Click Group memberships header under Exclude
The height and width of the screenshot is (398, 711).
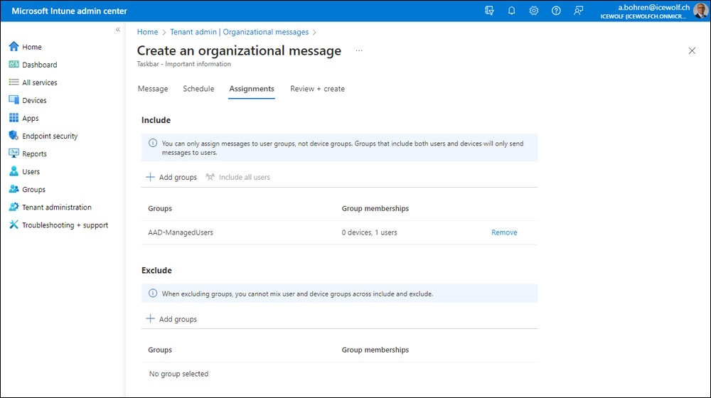375,350
